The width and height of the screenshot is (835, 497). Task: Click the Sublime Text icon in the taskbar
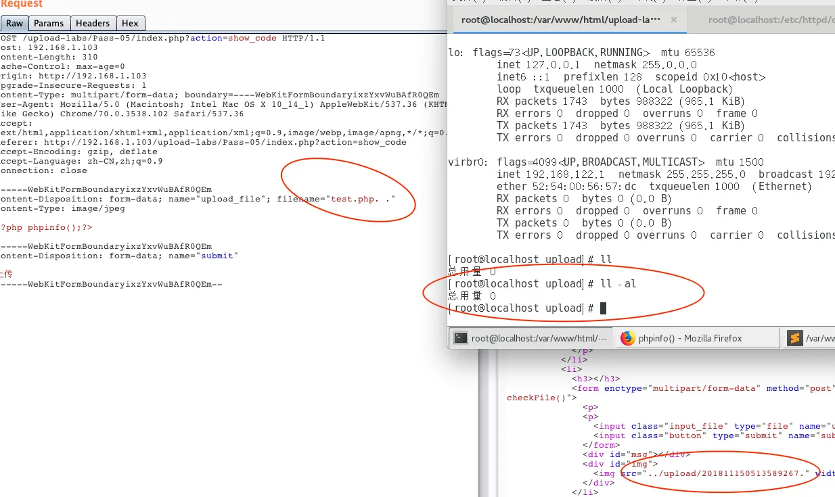point(795,338)
